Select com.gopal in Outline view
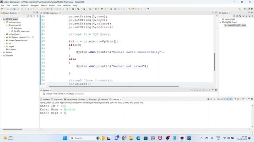Screen dimensions: 254x142 pos(229,19)
